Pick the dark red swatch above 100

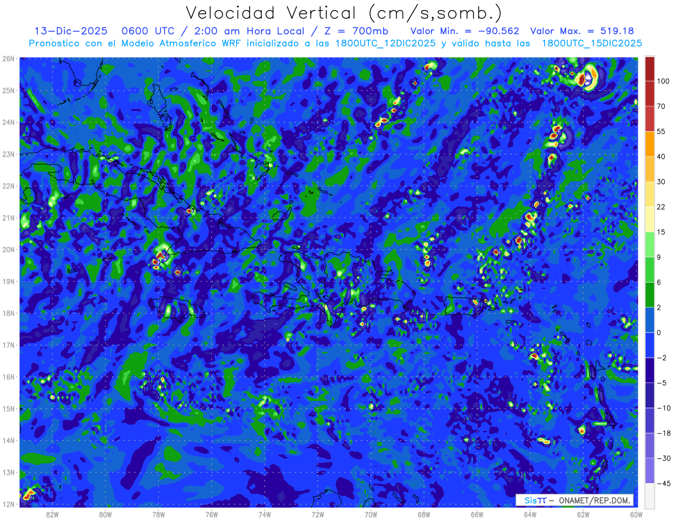tap(650, 69)
